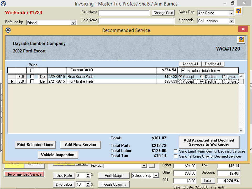Click the ellipsis button next to Pickup
This screenshot has height=189, width=252.
pos(151,166)
